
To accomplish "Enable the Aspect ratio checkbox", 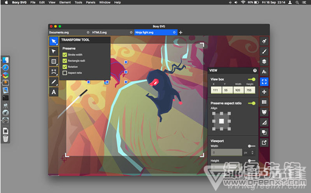I will click(x=65, y=73).
